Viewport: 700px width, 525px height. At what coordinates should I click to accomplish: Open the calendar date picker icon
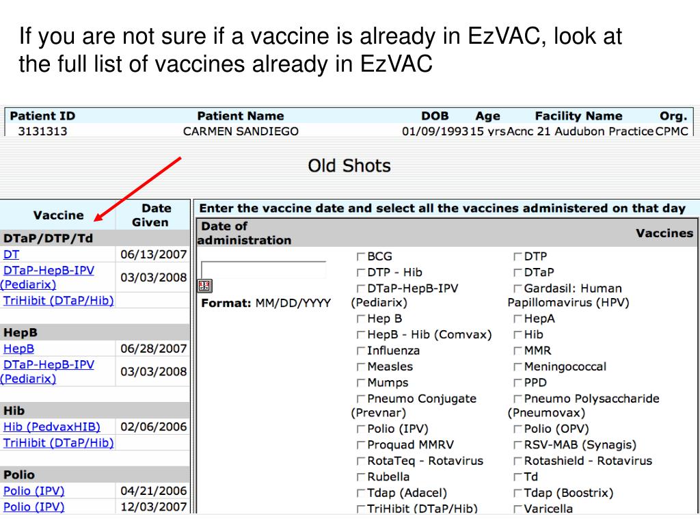pyautogui.click(x=204, y=286)
